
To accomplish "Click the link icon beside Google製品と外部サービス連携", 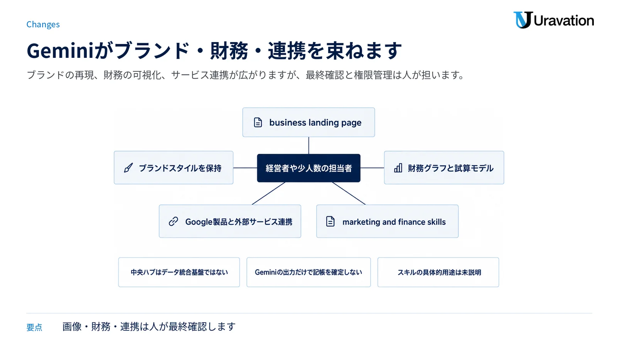I will 174,221.
